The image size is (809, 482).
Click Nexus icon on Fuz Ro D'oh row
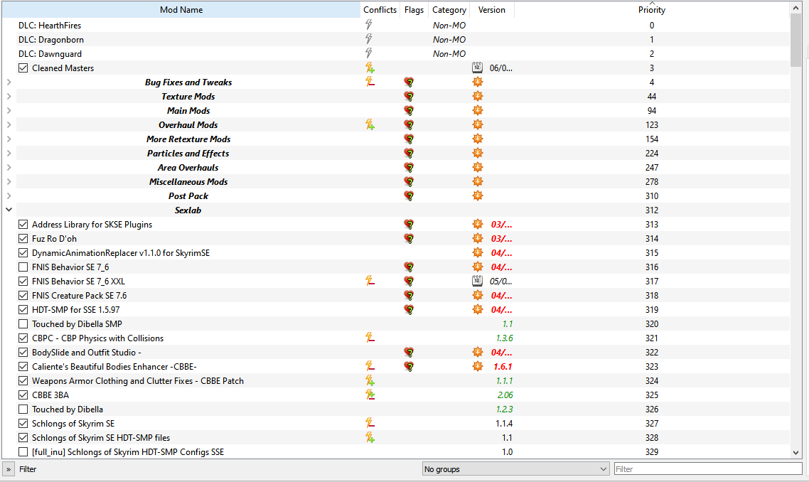(x=478, y=238)
